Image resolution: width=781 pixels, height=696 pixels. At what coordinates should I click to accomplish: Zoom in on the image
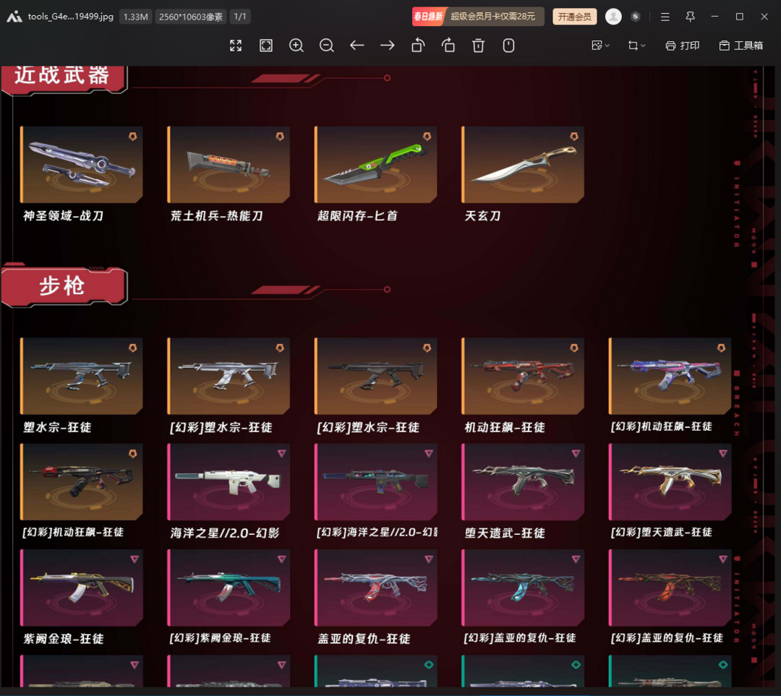point(296,46)
